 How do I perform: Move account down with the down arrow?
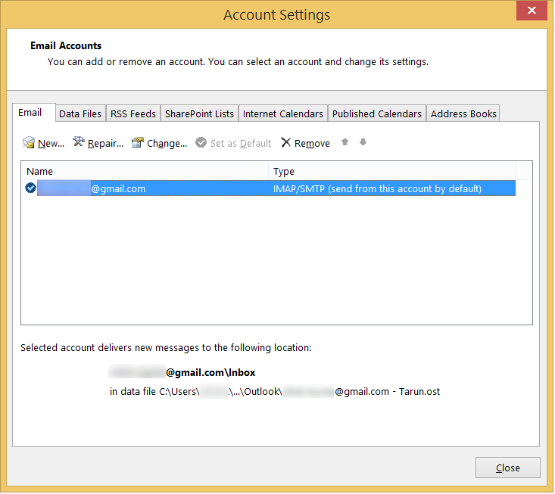[363, 142]
